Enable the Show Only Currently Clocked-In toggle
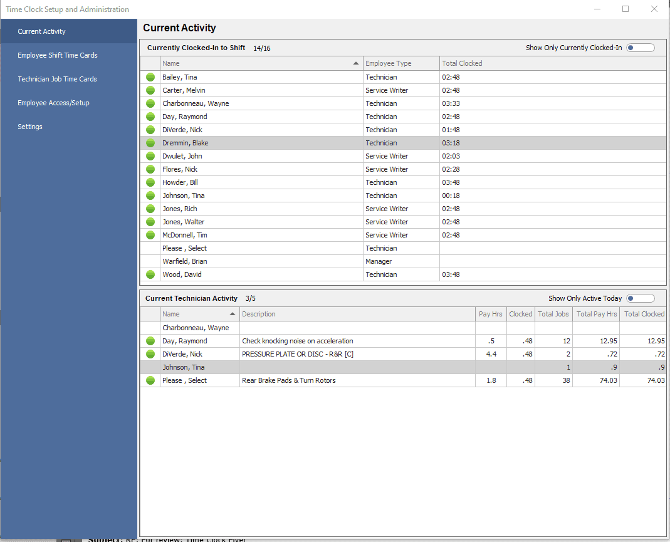Image resolution: width=670 pixels, height=542 pixels. coord(640,47)
